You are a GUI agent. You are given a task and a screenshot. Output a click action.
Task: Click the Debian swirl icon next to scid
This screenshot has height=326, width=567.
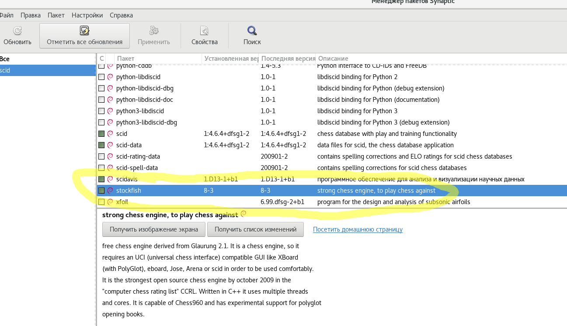[x=110, y=134]
